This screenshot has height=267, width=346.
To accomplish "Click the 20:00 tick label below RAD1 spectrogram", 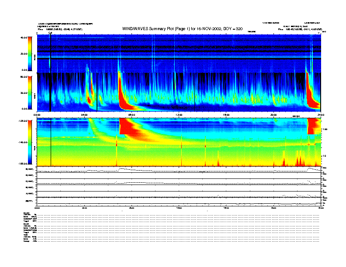I will (273, 115).
